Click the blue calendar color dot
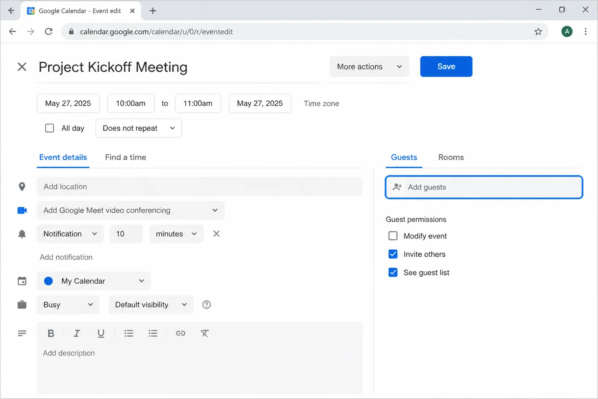This screenshot has width=598, height=399. tap(49, 281)
